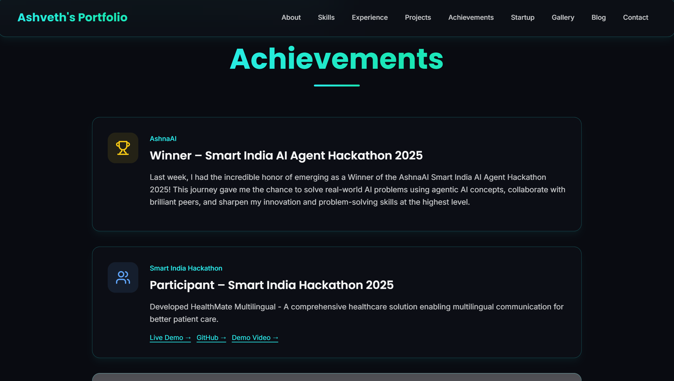Select Achievements in the navbar

pyautogui.click(x=471, y=18)
